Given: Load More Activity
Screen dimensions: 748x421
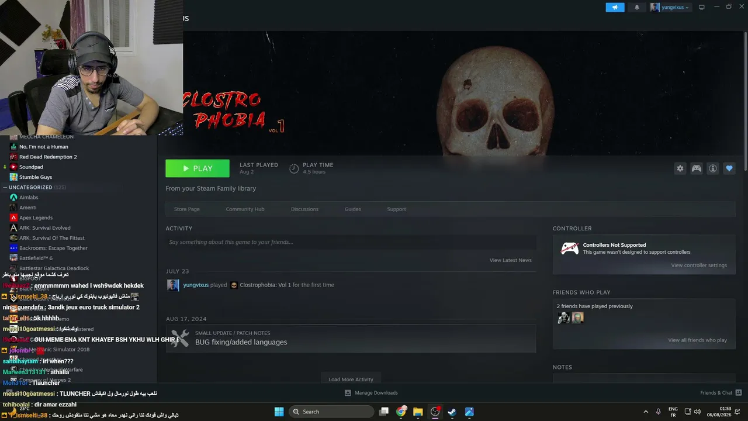Looking at the screenshot, I should pos(351,379).
